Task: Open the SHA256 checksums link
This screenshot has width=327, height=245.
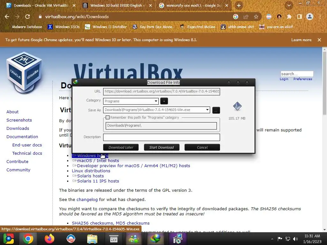Action: pos(92,223)
